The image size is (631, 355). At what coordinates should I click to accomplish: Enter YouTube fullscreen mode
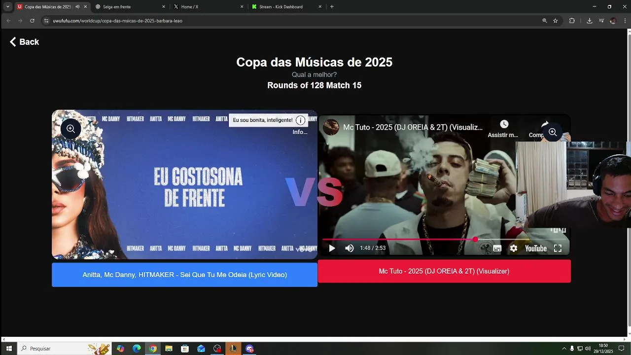pyautogui.click(x=558, y=248)
